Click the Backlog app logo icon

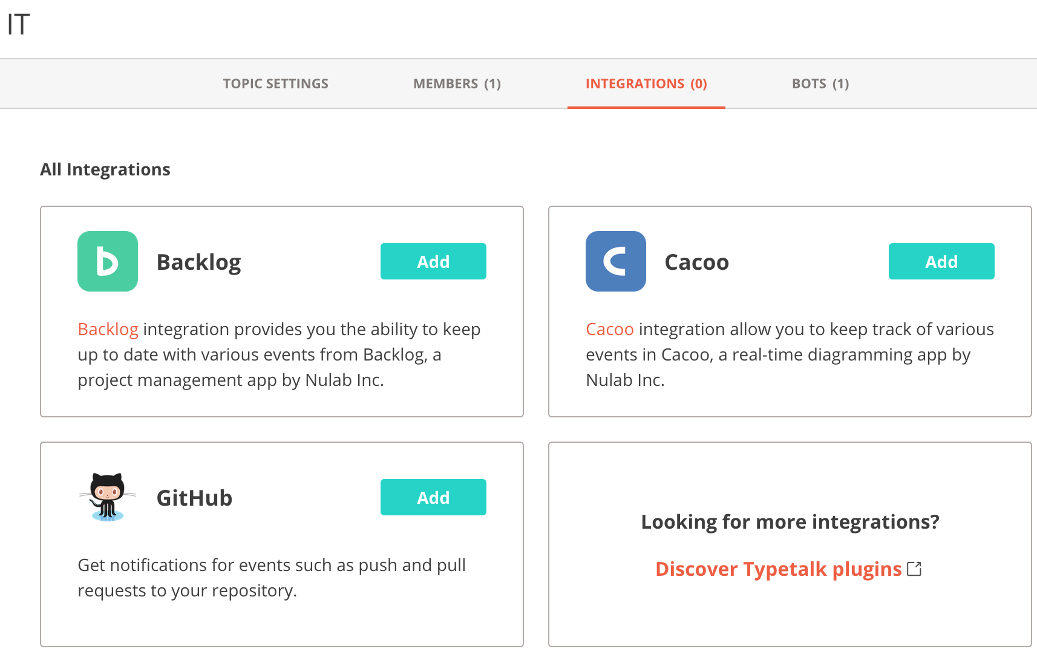[x=108, y=261]
